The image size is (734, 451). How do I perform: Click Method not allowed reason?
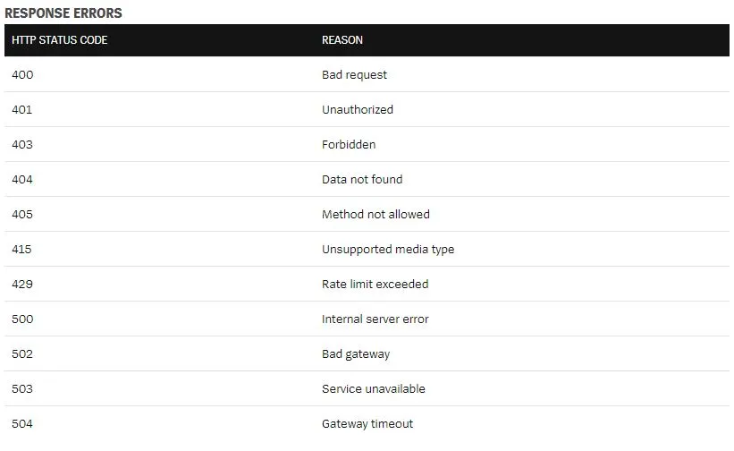click(375, 215)
